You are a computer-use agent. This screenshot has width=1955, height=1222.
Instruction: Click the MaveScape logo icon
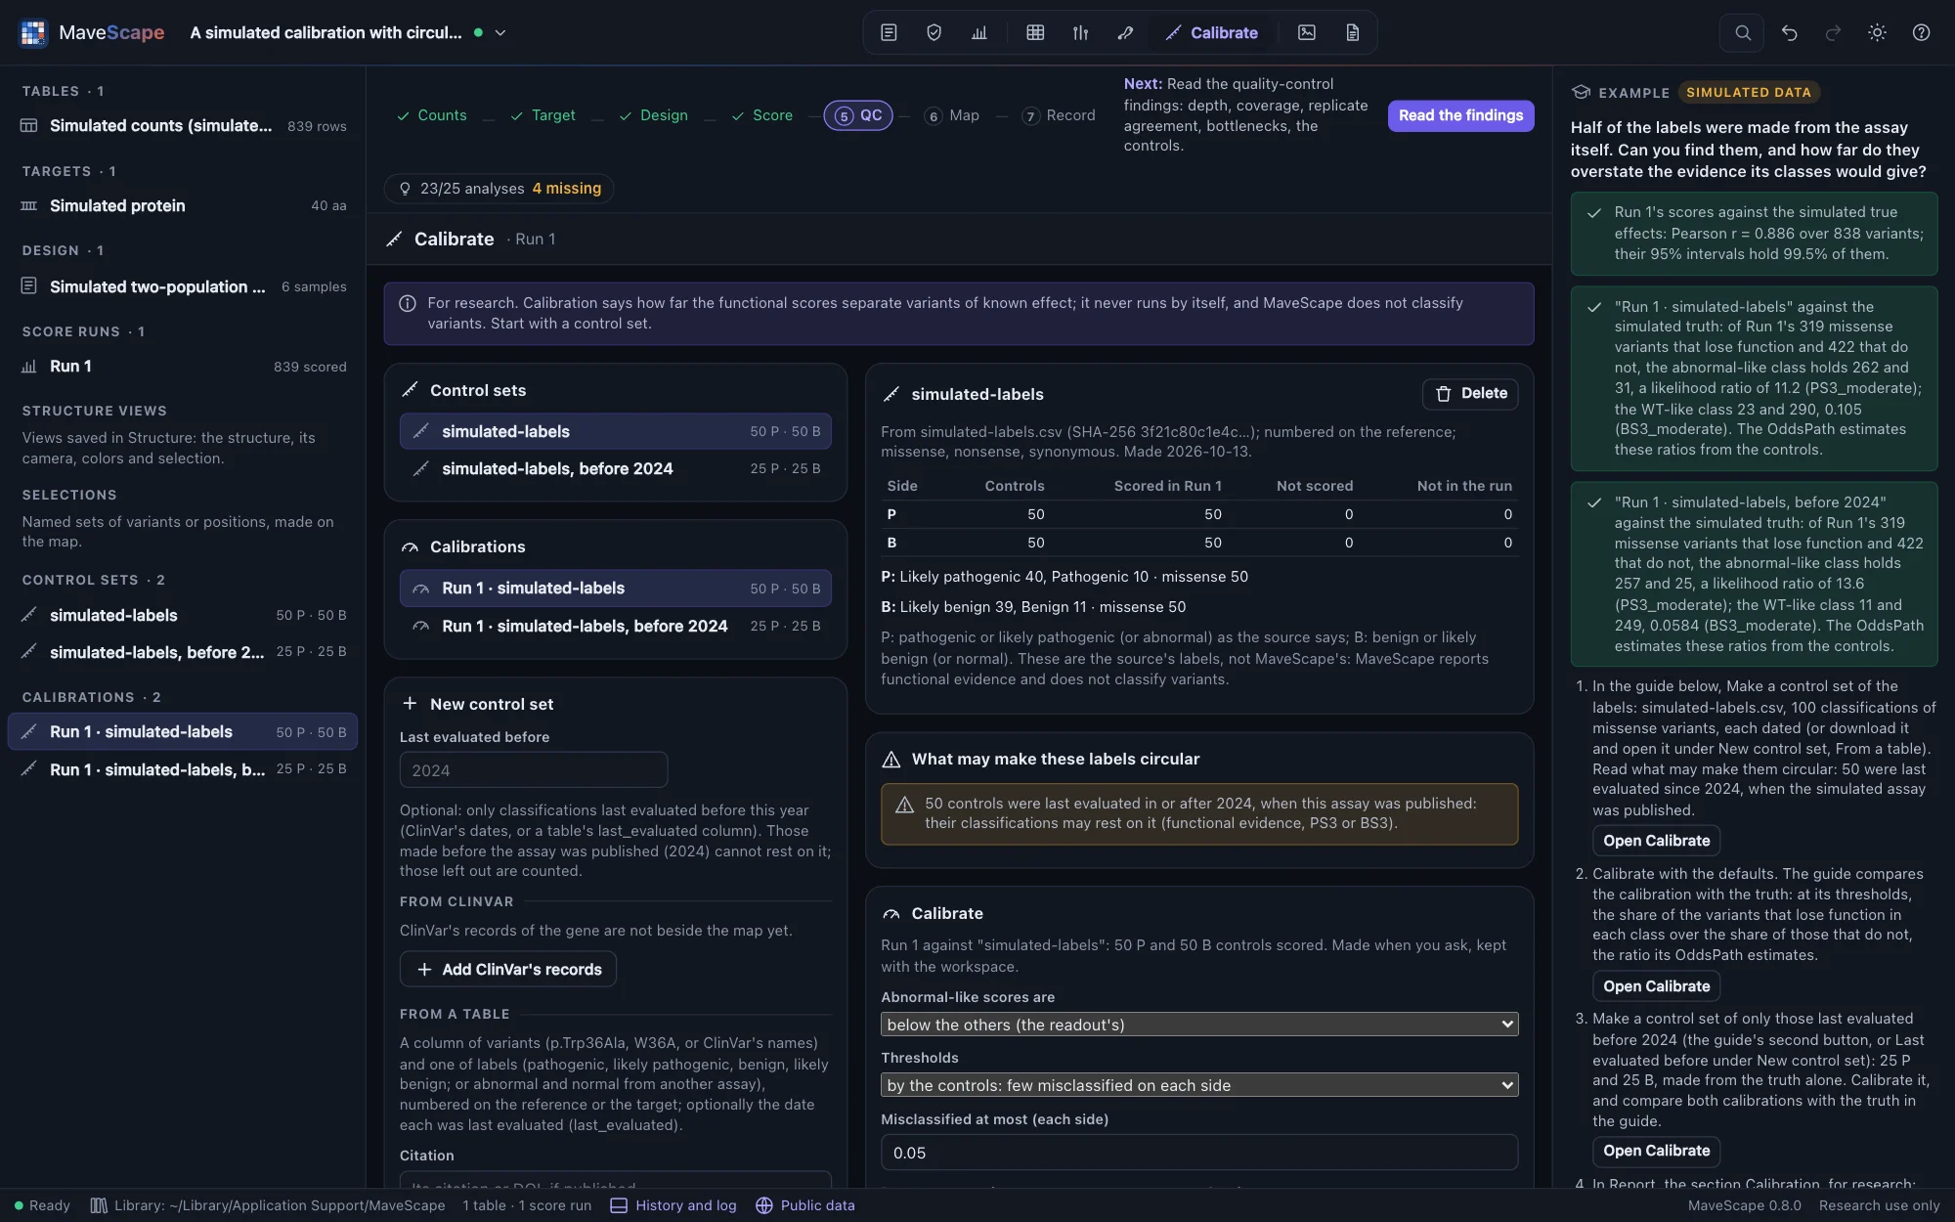pyautogui.click(x=33, y=32)
